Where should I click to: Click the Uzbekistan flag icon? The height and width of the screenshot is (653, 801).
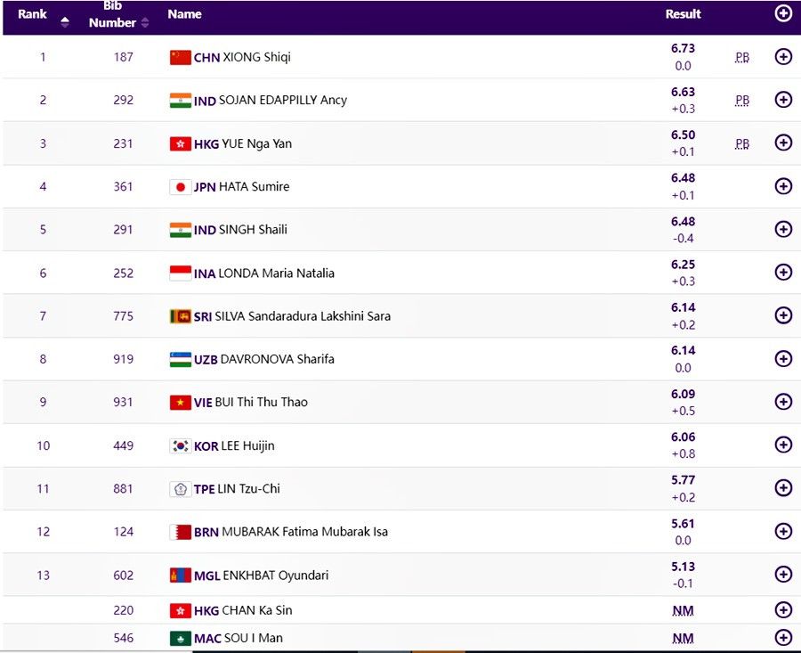181,359
